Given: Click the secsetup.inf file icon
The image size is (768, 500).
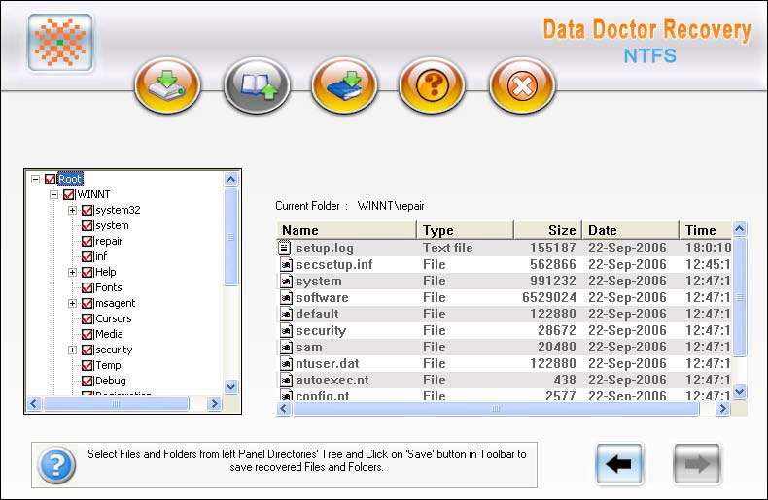Looking at the screenshot, I should pyautogui.click(x=286, y=265).
